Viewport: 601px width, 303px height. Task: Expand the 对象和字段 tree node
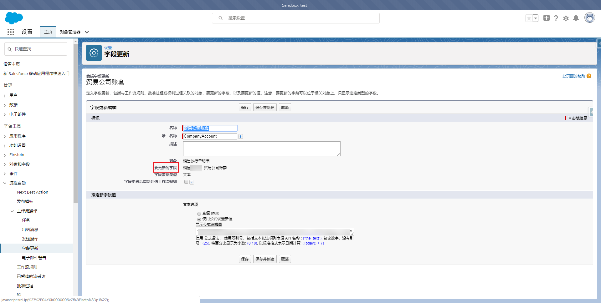[5, 164]
